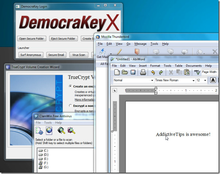
Task: Click the margin marker on AbiWord's vertical ruler
Action: 112,131
